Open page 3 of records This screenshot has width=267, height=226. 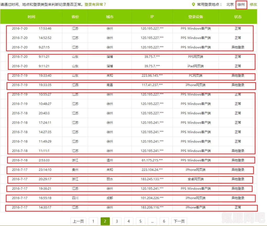click(x=117, y=221)
